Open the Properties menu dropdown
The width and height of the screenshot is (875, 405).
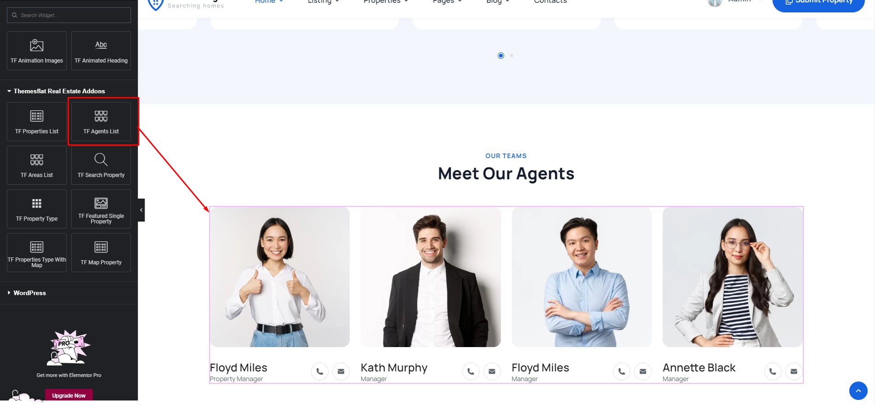(386, 1)
